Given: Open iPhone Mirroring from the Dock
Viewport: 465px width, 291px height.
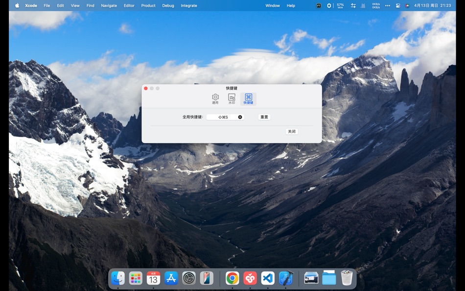Looking at the screenshot, I should [x=207, y=278].
